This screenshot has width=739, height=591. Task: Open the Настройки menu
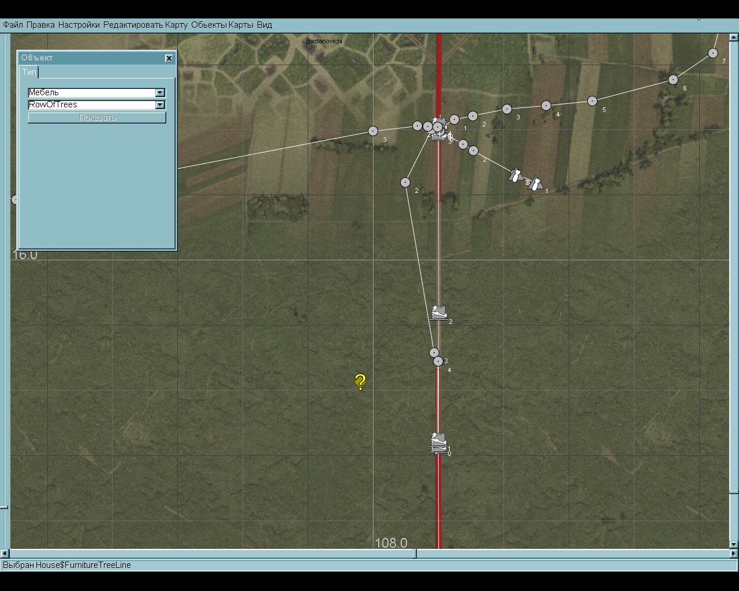click(x=79, y=25)
